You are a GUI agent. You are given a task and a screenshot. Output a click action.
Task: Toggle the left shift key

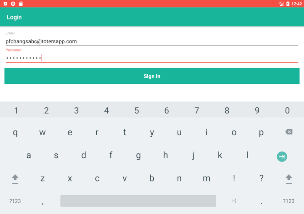(x=15, y=179)
